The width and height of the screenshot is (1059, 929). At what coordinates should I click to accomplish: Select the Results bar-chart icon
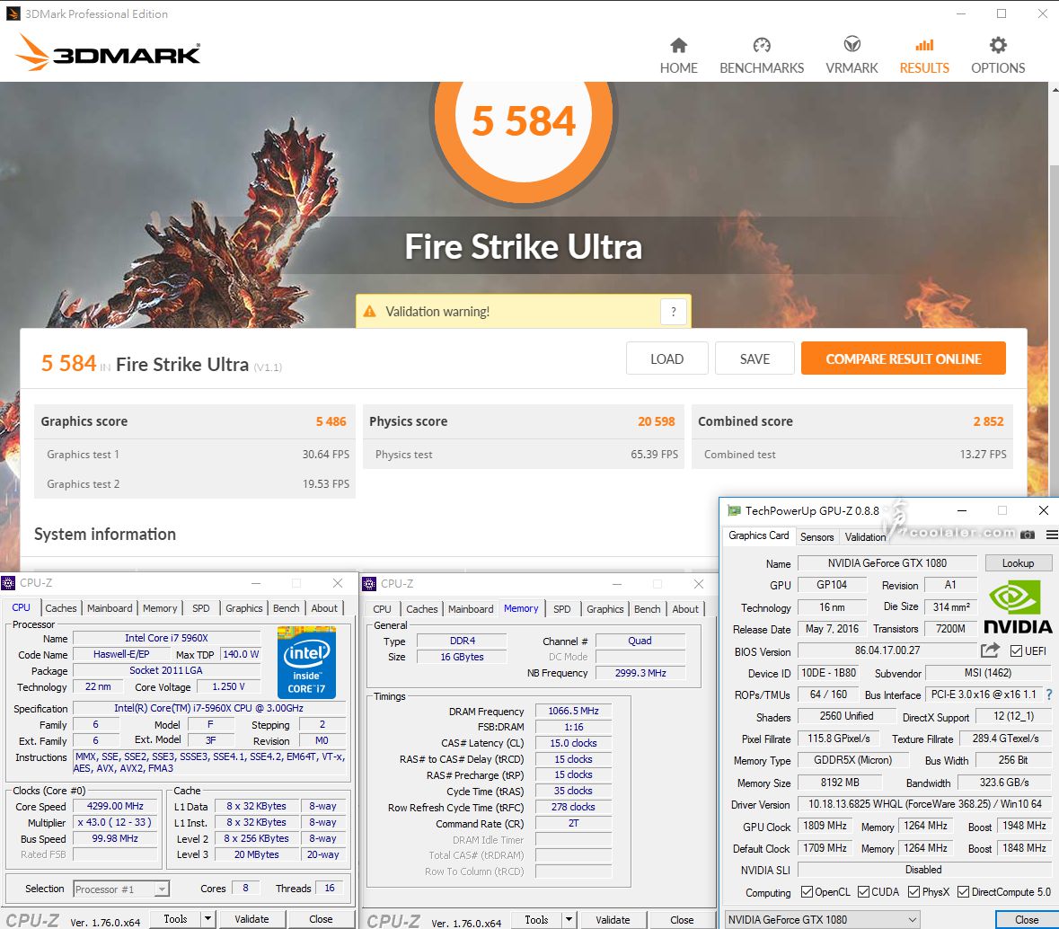(924, 45)
